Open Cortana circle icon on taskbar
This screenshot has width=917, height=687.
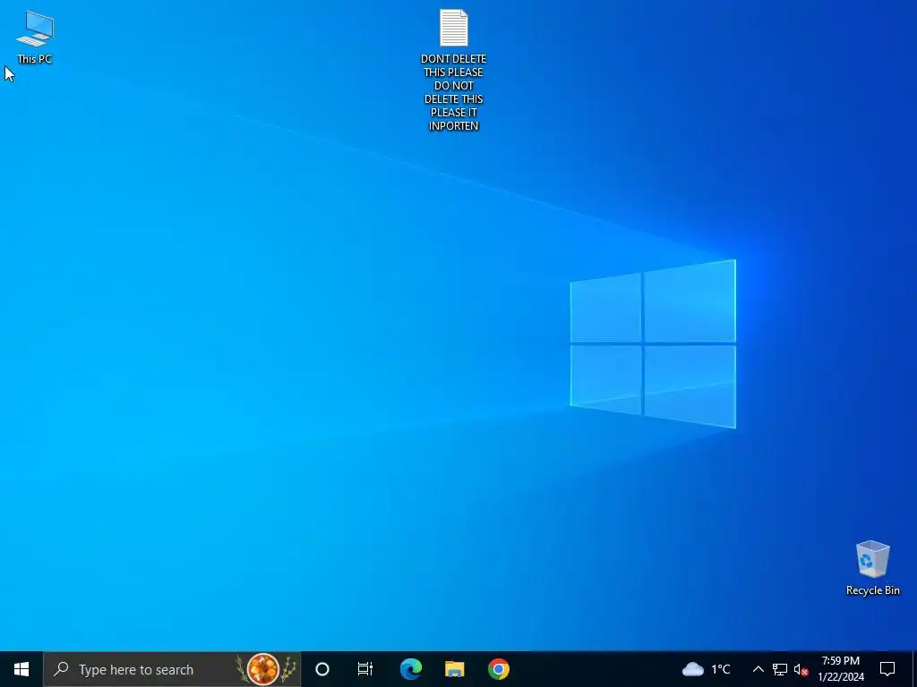[x=322, y=669]
